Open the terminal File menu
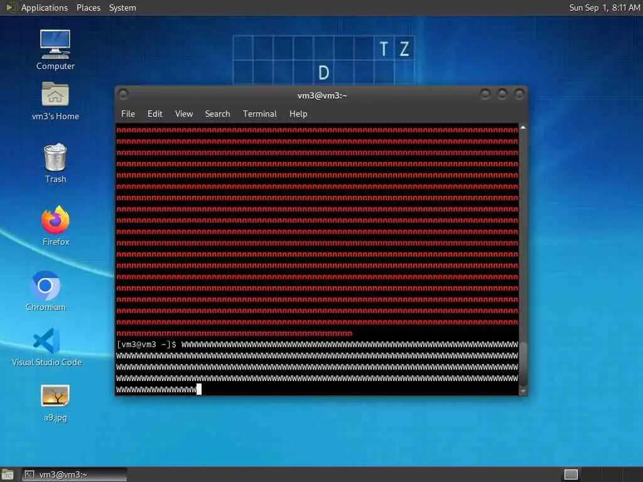This screenshot has width=643, height=482. (x=128, y=114)
